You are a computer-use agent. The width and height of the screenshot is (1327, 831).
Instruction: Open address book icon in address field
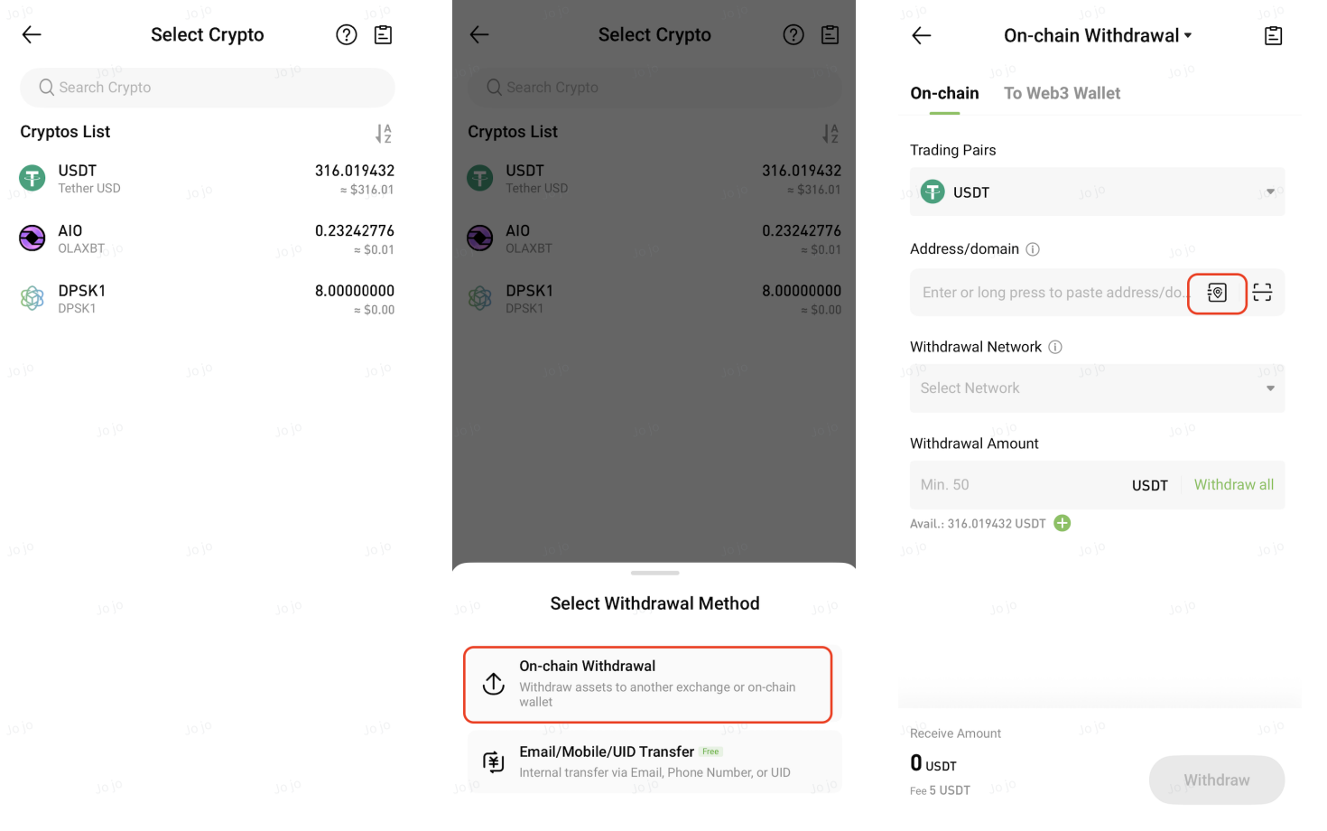point(1217,294)
